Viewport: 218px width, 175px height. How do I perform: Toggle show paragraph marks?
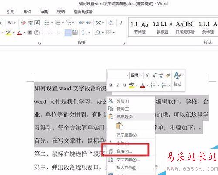coord(121,23)
